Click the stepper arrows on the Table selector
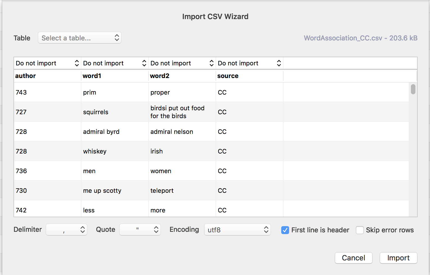Viewport: 430px width, 275px height. pos(117,38)
